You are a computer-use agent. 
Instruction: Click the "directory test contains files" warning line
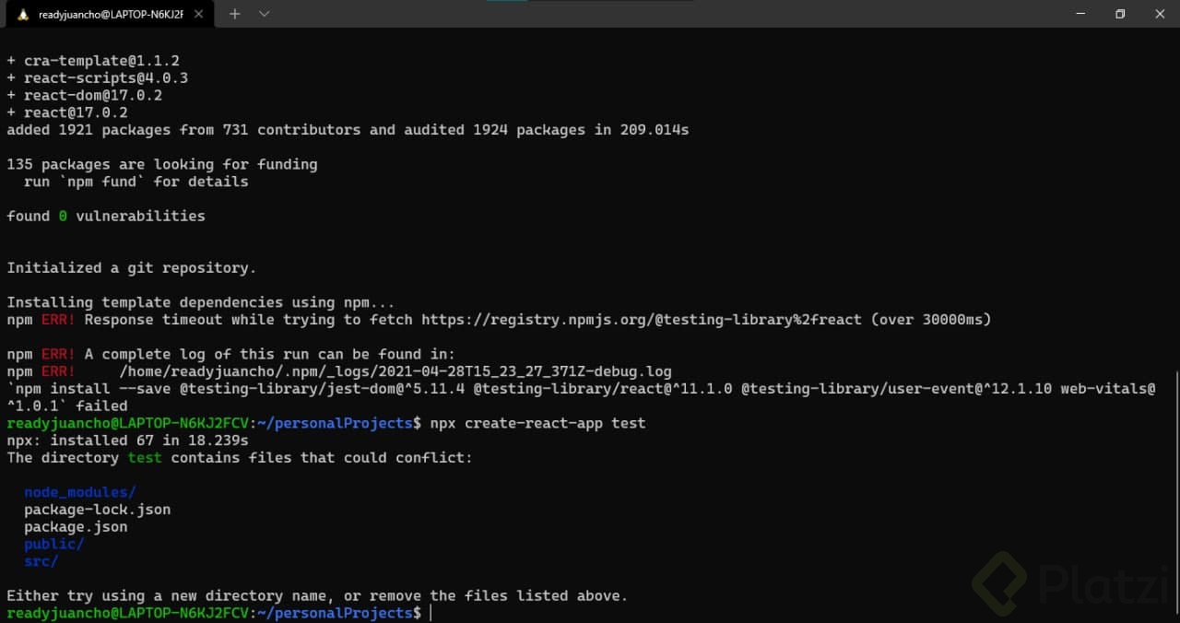pyautogui.click(x=240, y=458)
